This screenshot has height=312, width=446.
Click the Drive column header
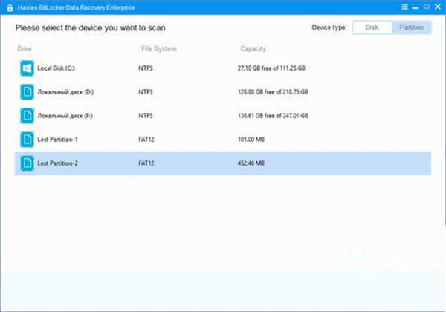[x=25, y=48]
